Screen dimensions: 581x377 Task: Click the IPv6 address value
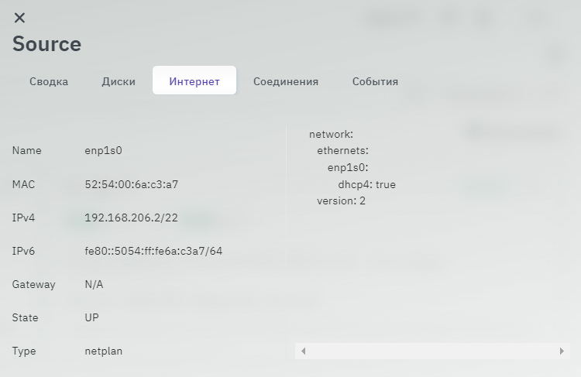click(x=153, y=251)
